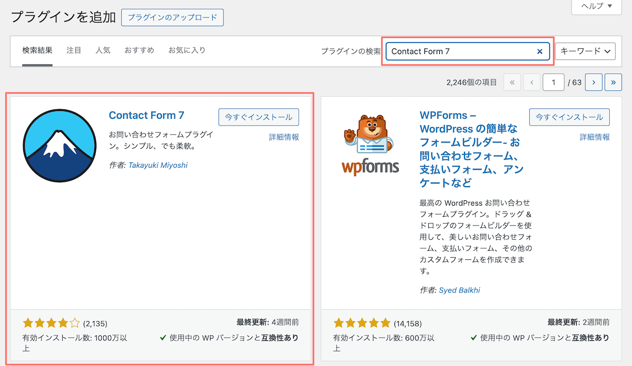Jump to last page of results
This screenshot has height=366, width=632.
[614, 82]
